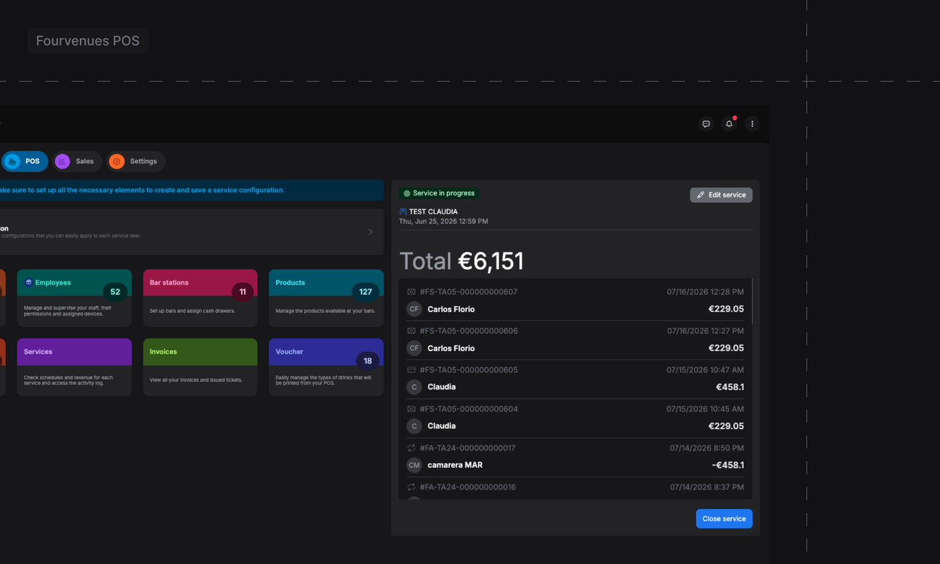
Task: Click cash icon beside #FS-TA05-000000000606
Action: tap(412, 331)
